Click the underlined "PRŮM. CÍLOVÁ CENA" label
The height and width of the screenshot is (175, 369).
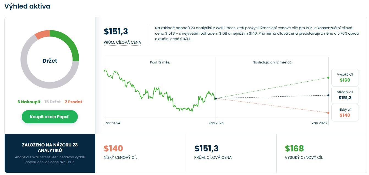coord(122,43)
